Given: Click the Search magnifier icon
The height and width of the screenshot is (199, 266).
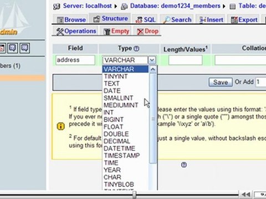Looking at the screenshot, I should coord(167,20).
